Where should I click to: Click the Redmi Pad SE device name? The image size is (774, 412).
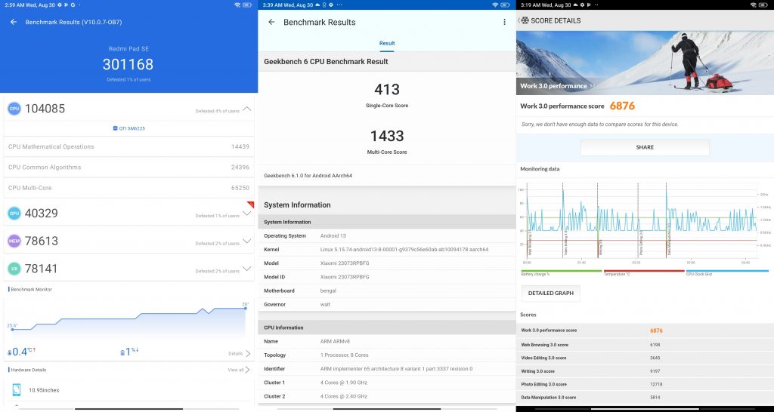coord(128,49)
